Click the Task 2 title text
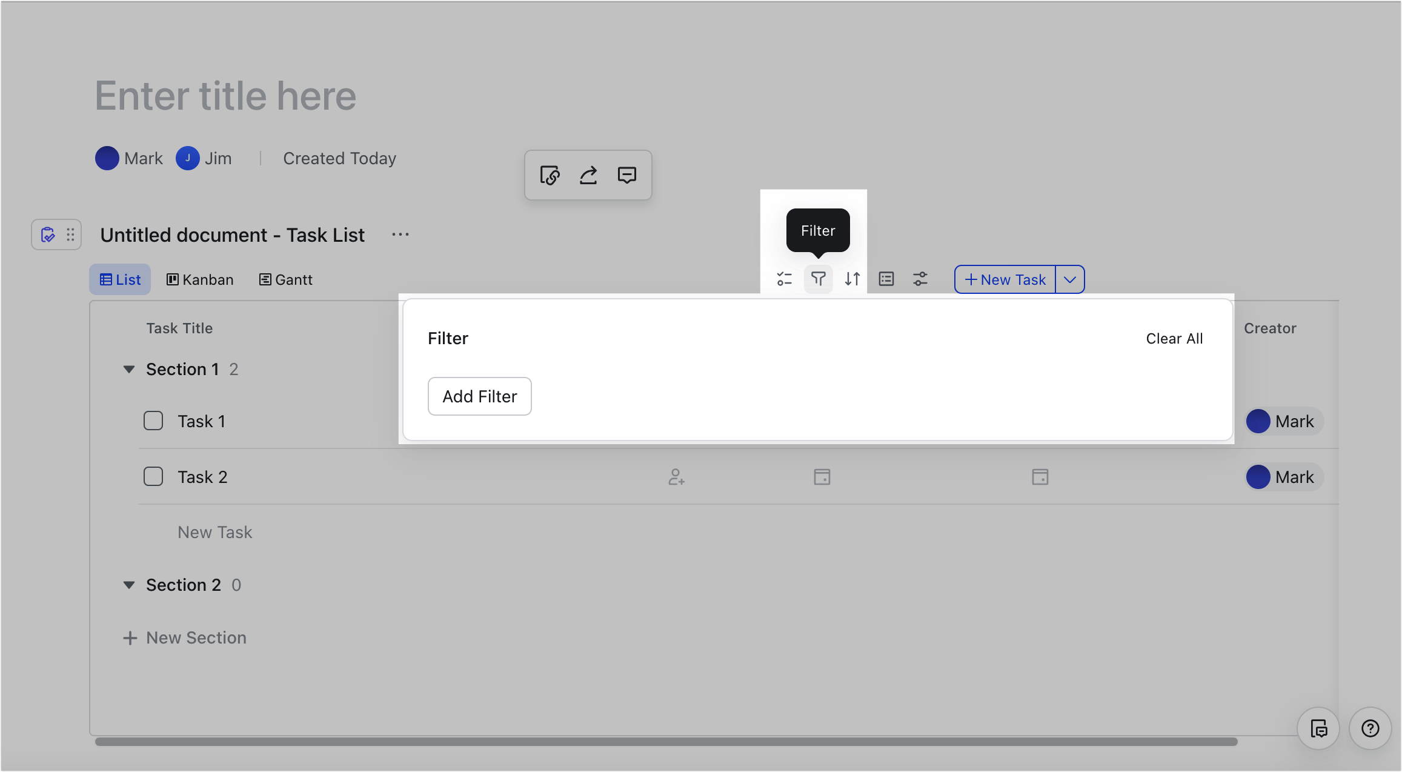Viewport: 1402px width, 772px height. [202, 477]
